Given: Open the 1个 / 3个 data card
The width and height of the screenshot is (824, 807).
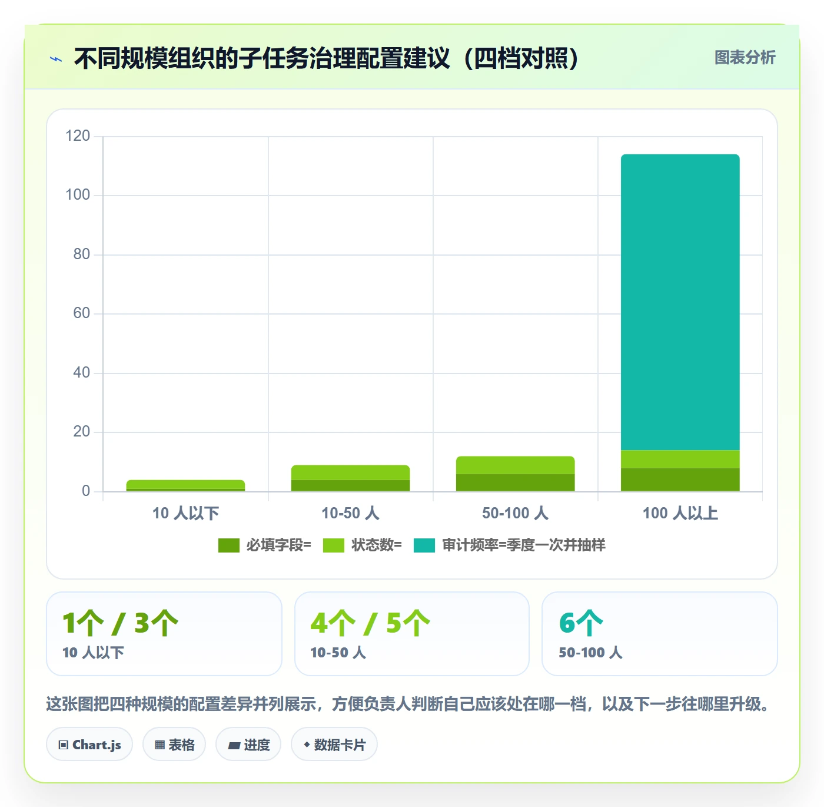Looking at the screenshot, I should pos(164,634).
